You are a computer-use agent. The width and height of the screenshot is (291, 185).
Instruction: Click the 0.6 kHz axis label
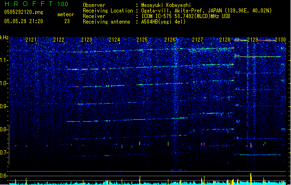(4, 176)
